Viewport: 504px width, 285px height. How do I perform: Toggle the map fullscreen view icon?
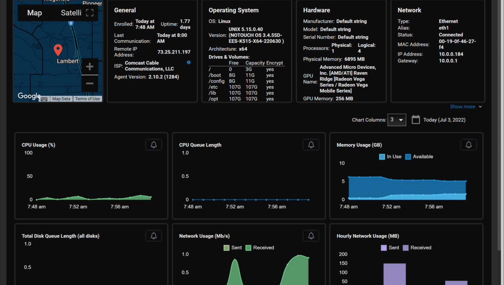[x=90, y=13]
